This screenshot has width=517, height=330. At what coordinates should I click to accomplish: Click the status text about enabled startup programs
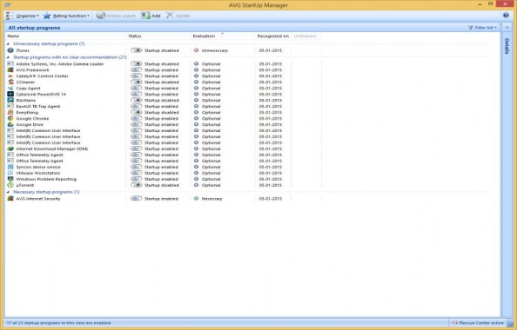pos(58,323)
